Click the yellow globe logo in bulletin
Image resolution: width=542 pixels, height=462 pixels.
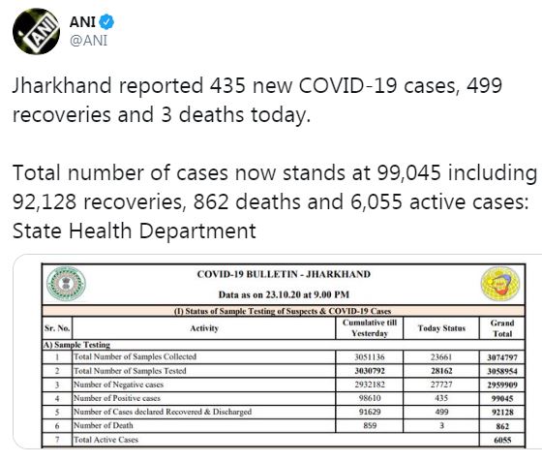[x=499, y=284]
